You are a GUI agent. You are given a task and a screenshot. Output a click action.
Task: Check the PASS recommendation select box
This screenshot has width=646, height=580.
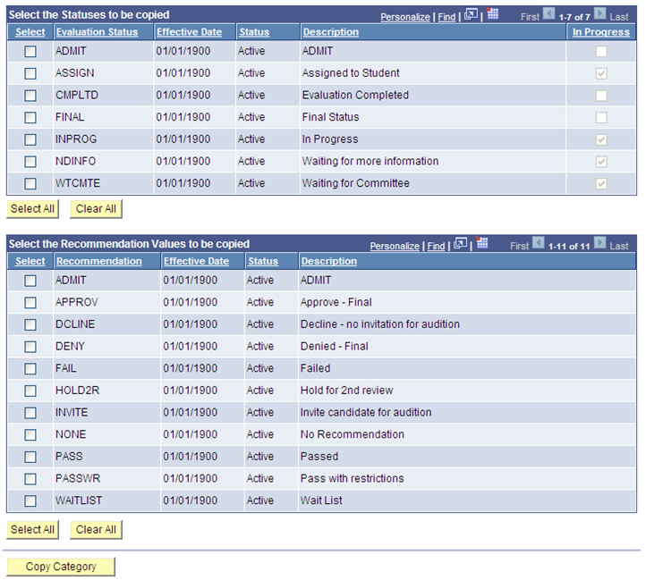click(x=30, y=457)
